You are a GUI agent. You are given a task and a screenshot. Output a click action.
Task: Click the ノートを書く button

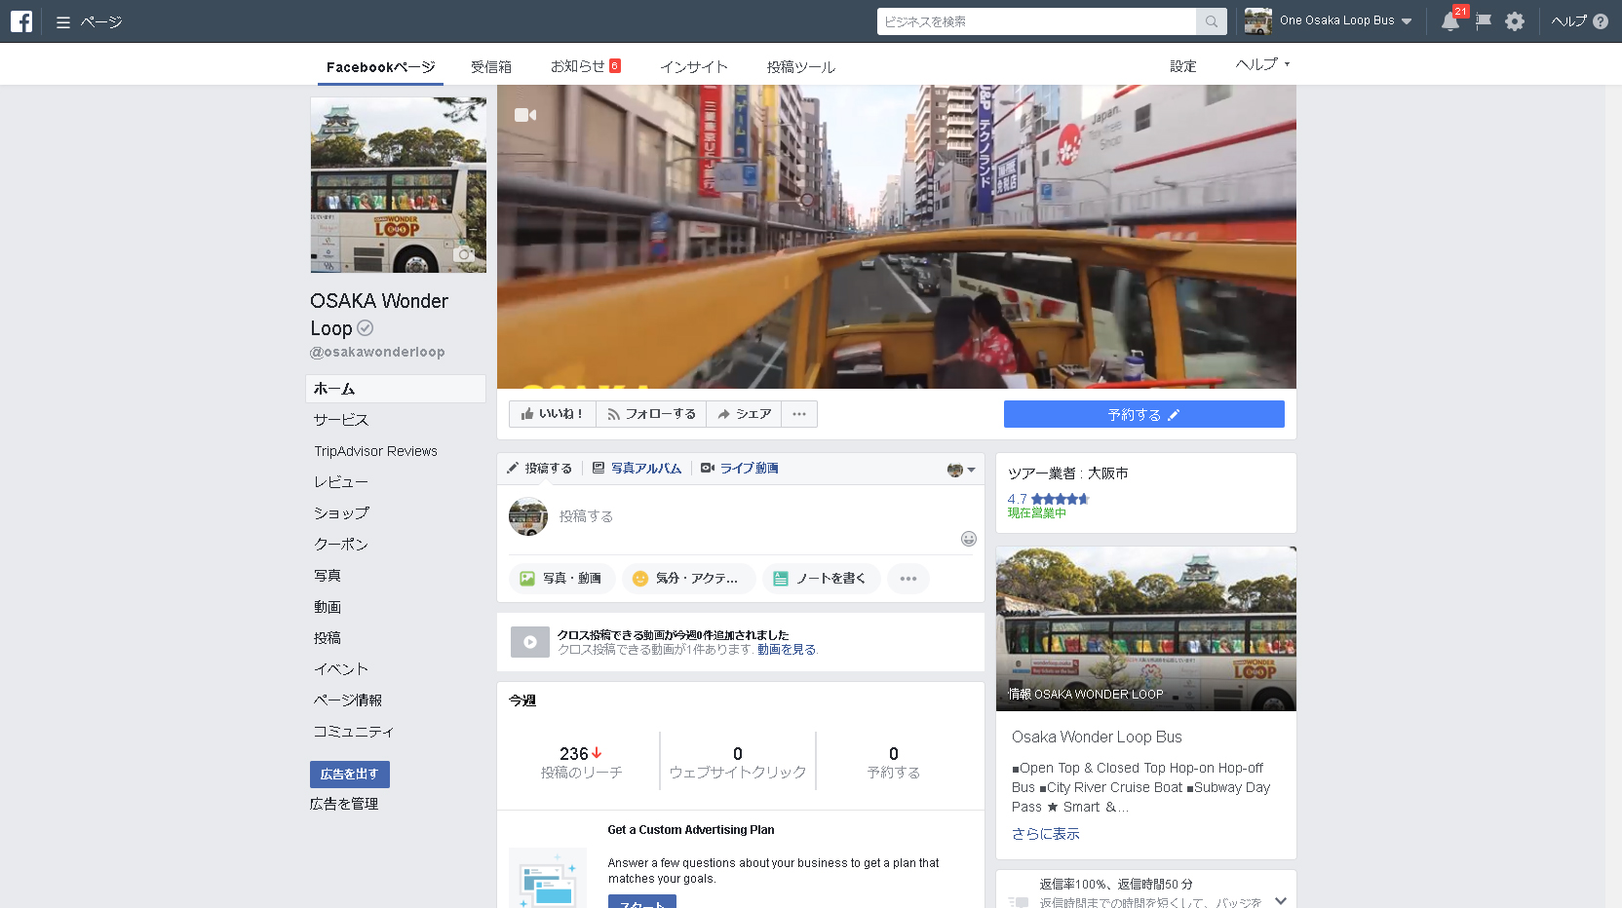coord(821,579)
